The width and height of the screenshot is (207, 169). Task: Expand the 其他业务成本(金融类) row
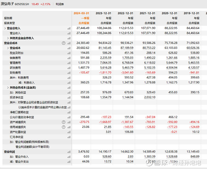pos(8,87)
